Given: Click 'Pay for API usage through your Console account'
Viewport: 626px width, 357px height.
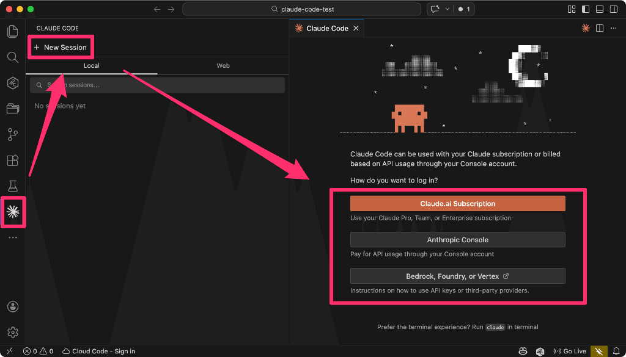Looking at the screenshot, I should 422,254.
